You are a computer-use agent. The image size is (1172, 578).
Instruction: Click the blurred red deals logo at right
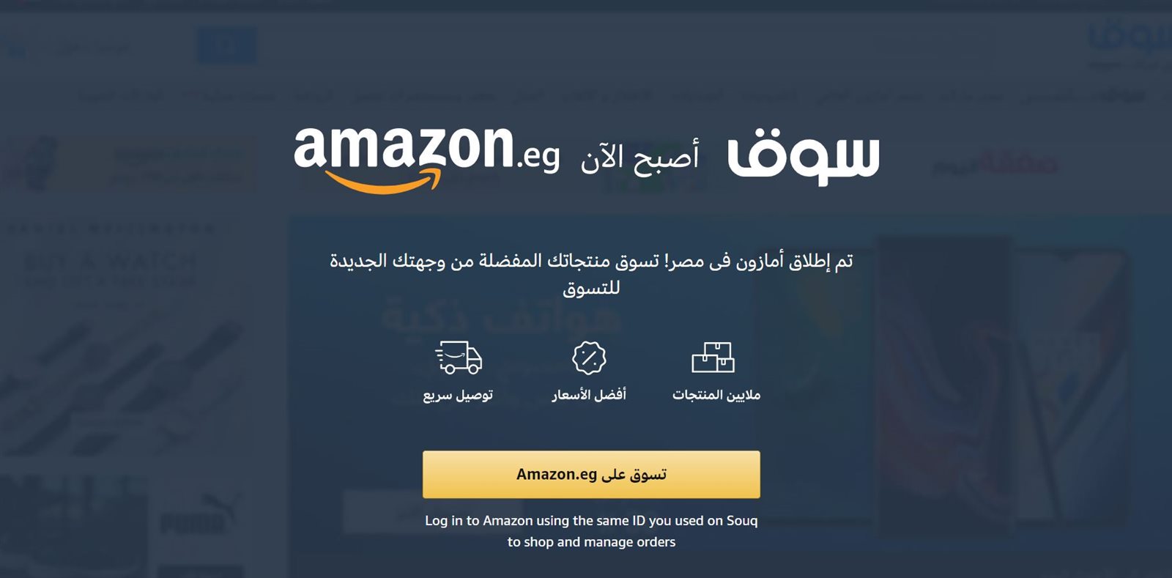point(995,164)
